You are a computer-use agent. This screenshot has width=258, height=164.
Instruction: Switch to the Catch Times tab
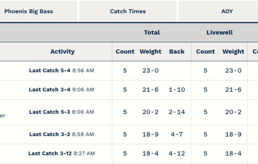point(128,11)
